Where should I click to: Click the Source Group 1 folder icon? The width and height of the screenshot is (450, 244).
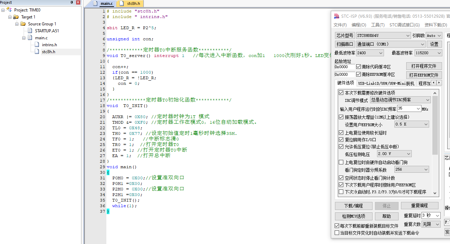pyautogui.click(x=23, y=24)
